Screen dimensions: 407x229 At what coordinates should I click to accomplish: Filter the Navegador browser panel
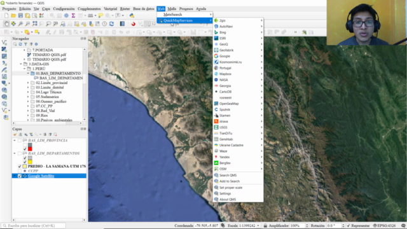(25, 44)
